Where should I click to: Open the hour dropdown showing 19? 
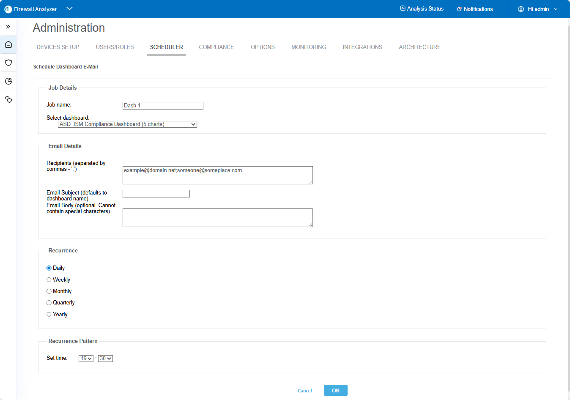tap(86, 359)
